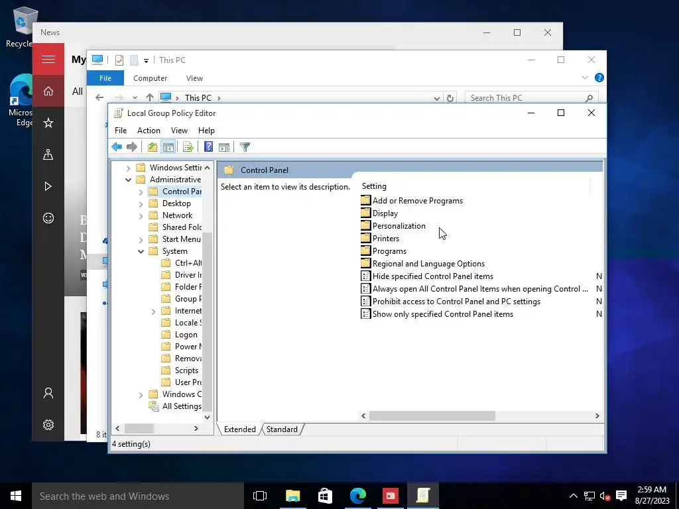Collapse the Administrative Templates tree node
The width and height of the screenshot is (679, 509).
tap(128, 180)
